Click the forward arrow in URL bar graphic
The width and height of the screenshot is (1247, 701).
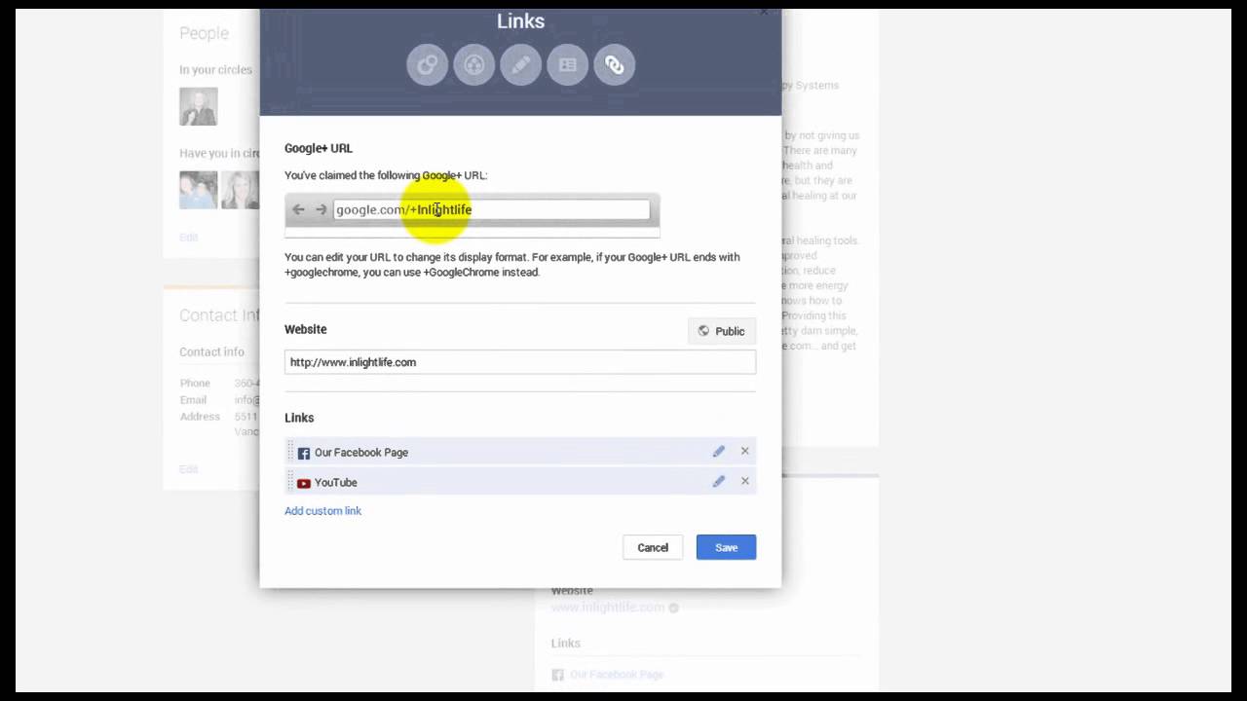click(321, 209)
